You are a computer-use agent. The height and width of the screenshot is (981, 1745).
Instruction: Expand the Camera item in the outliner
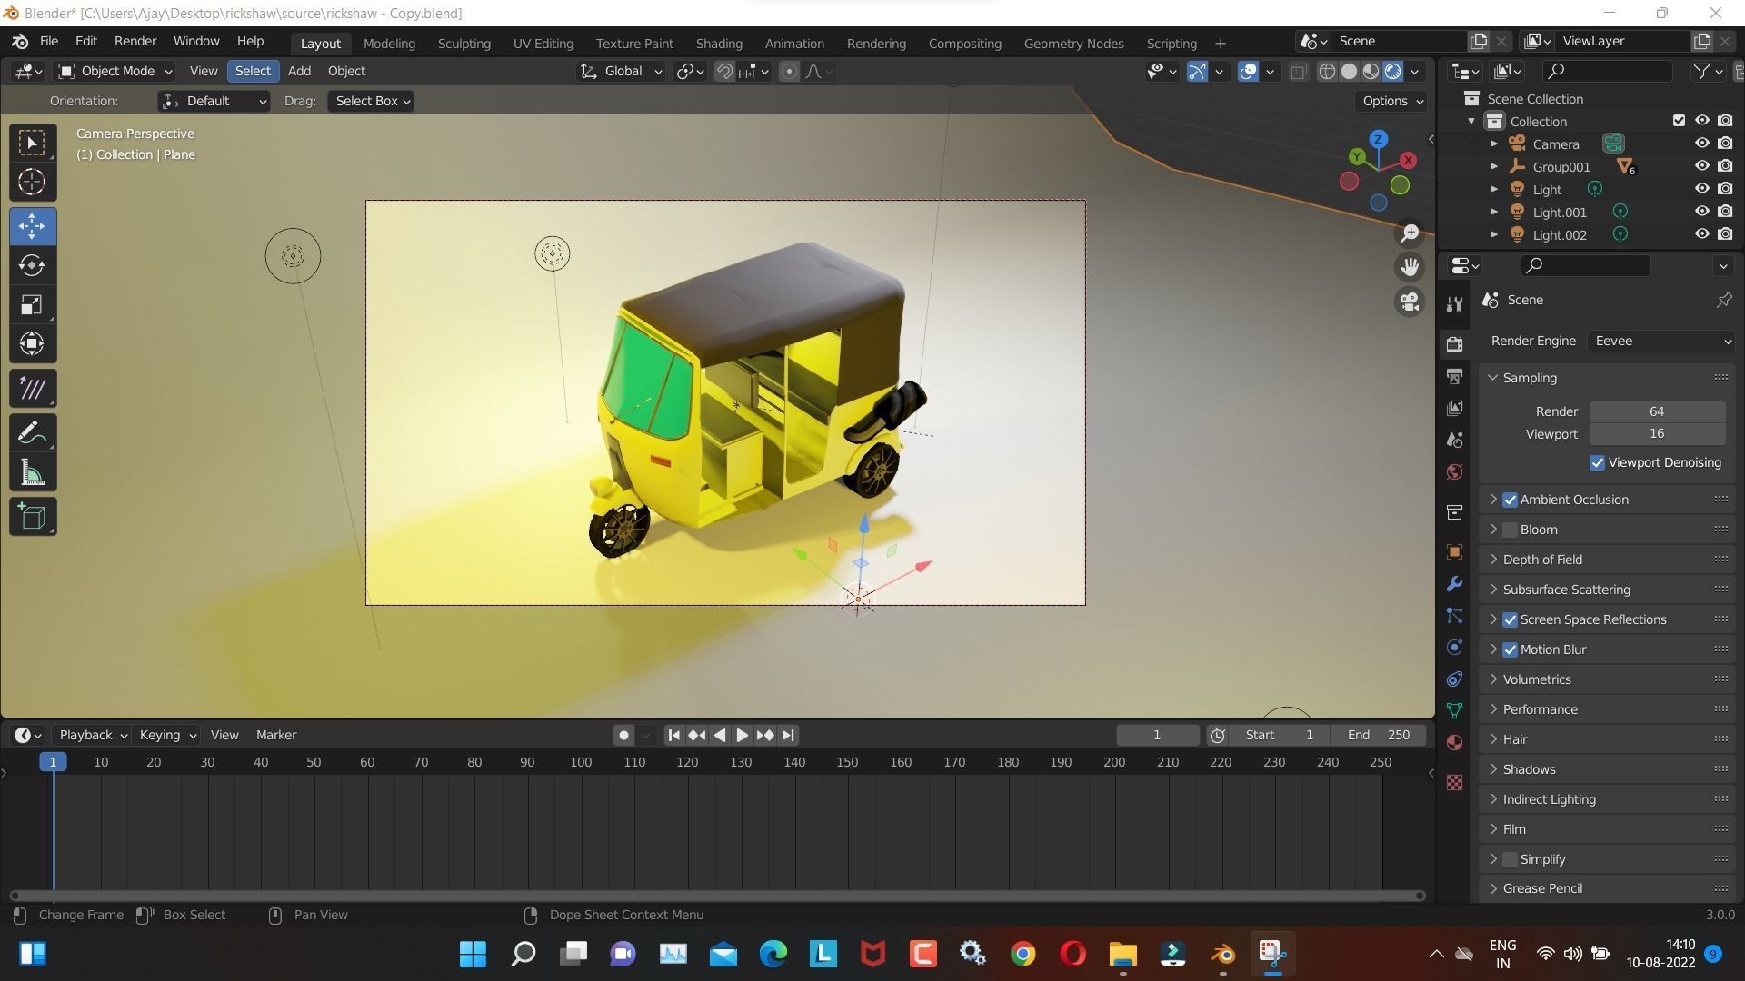[1494, 143]
